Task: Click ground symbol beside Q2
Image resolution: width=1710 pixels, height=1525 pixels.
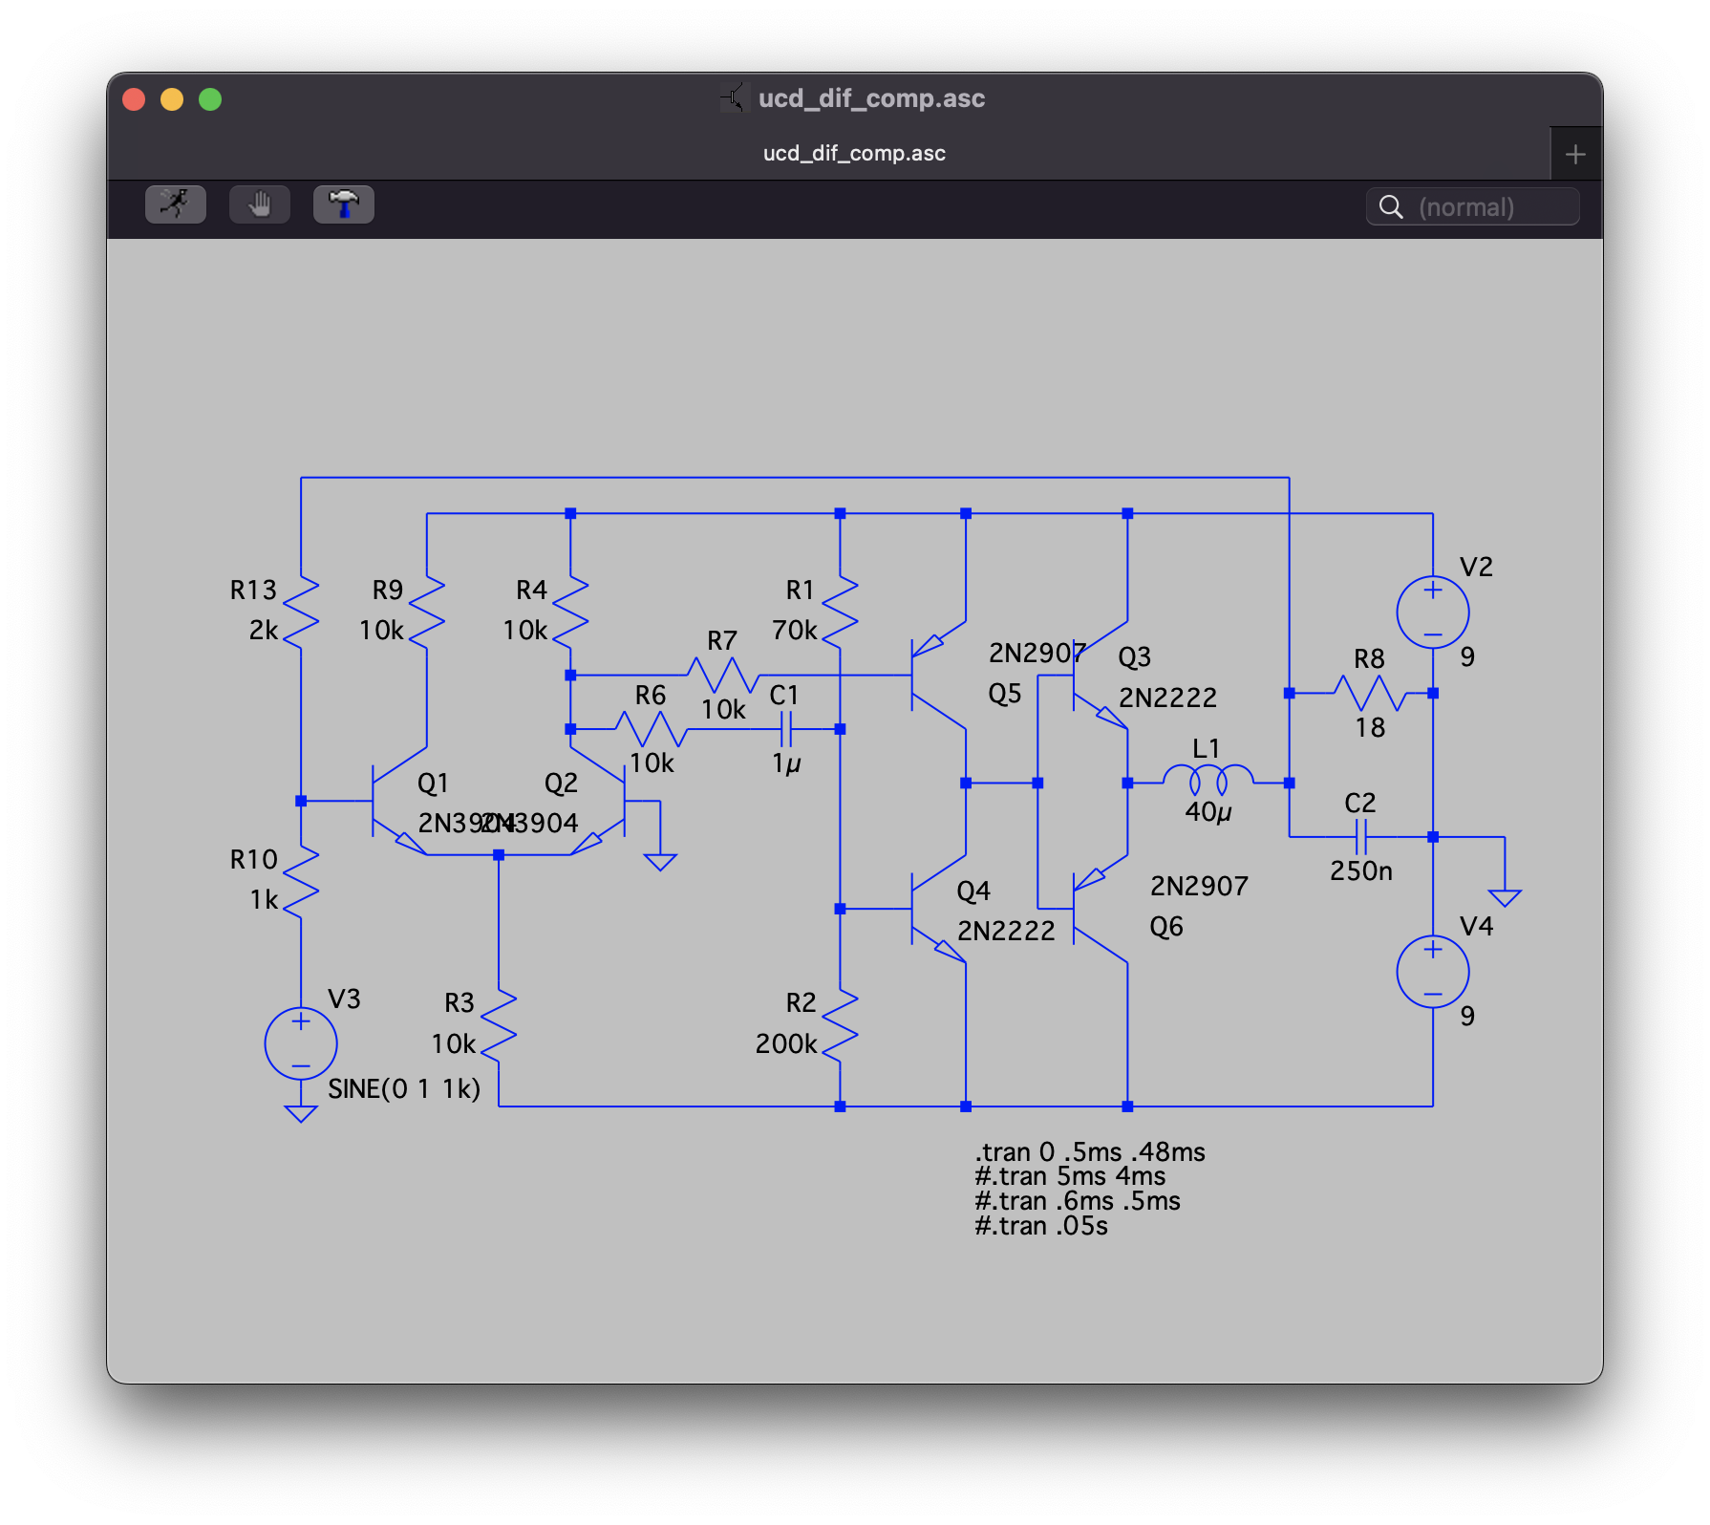Action: 660,862
